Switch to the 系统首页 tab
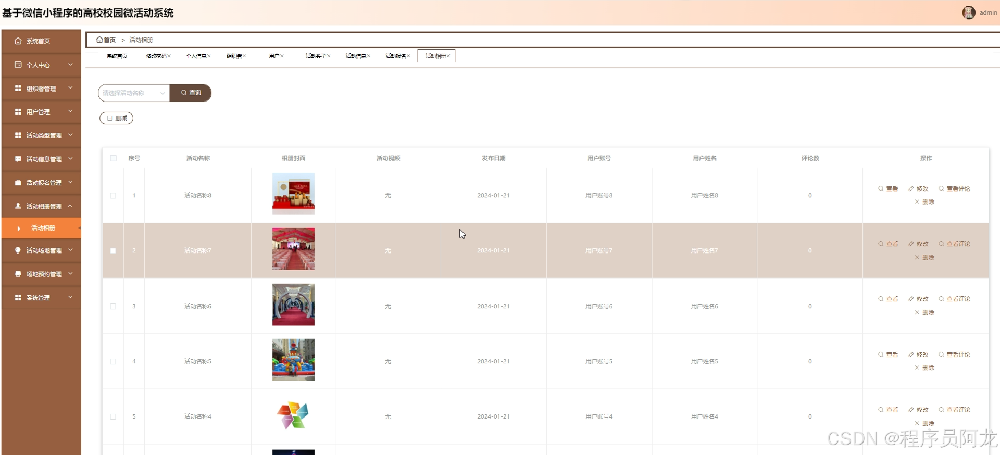Screen dimensions: 1000x455 (117, 56)
